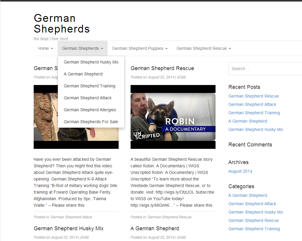Expand the German Shepherds nav menu
The width and height of the screenshot is (302, 241).
point(83,48)
